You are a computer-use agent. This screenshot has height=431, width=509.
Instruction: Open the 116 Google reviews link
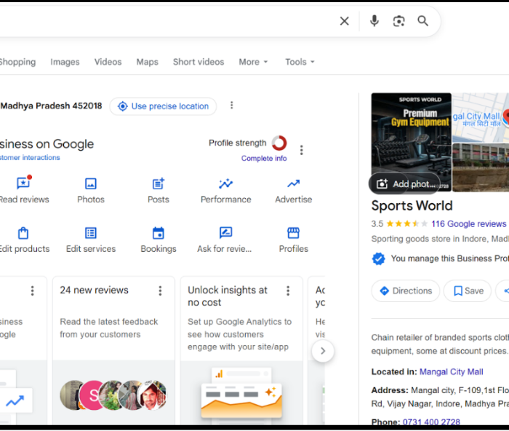468,224
